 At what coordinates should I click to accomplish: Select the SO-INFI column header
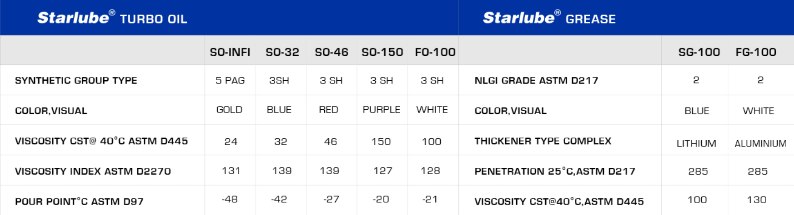pyautogui.click(x=230, y=52)
